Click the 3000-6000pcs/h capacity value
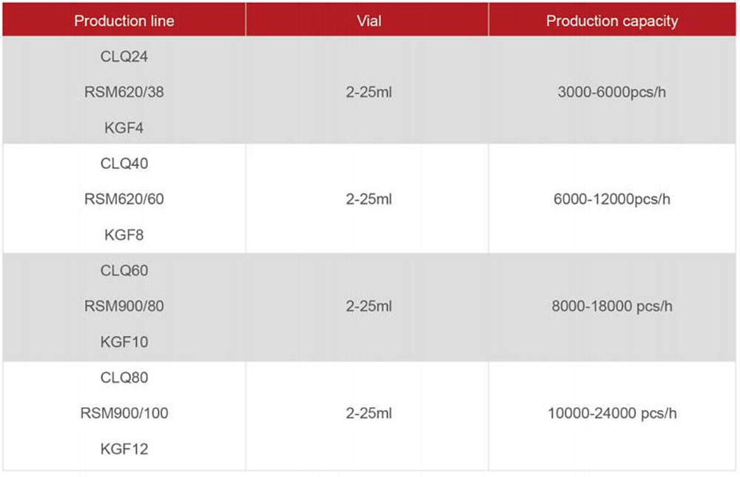The width and height of the screenshot is (740, 477). [611, 93]
